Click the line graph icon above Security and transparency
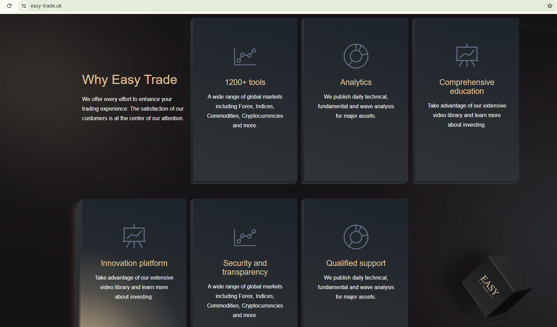Screen dimensions: 557x327 click(245, 238)
